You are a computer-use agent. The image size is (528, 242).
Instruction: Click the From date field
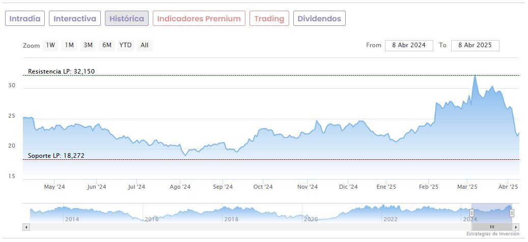(409, 45)
